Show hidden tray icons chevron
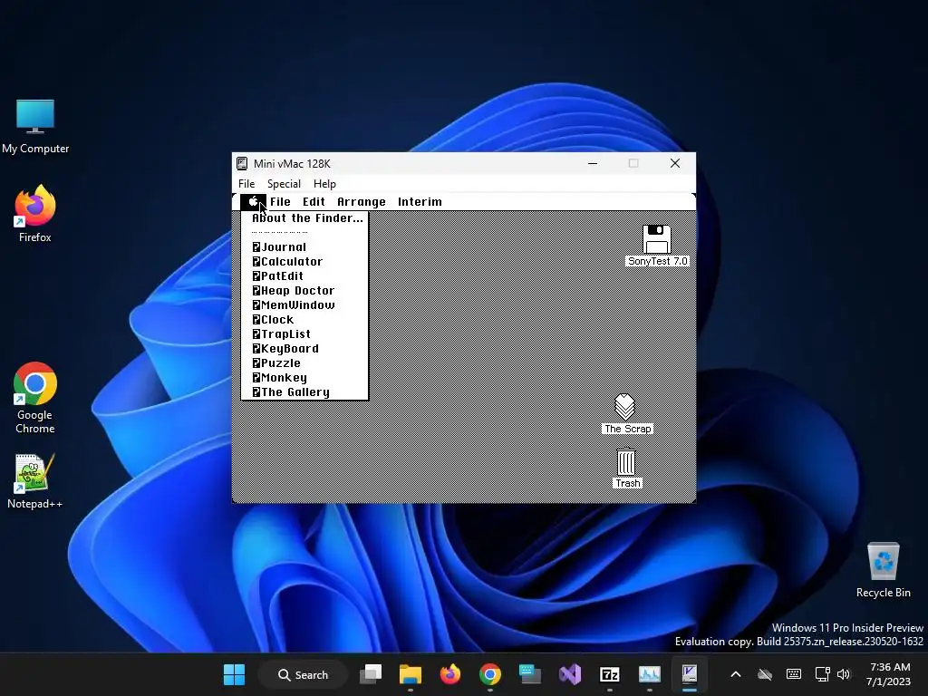 pos(736,674)
